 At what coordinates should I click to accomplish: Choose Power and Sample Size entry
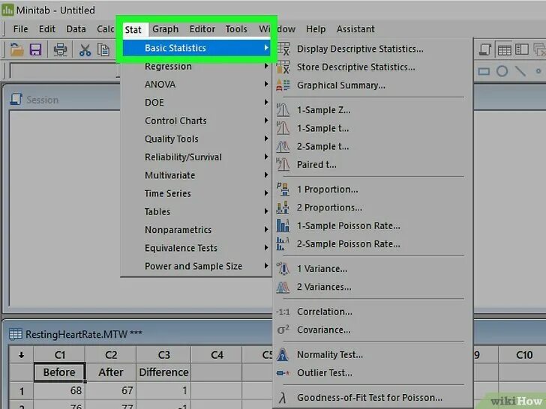tap(196, 266)
